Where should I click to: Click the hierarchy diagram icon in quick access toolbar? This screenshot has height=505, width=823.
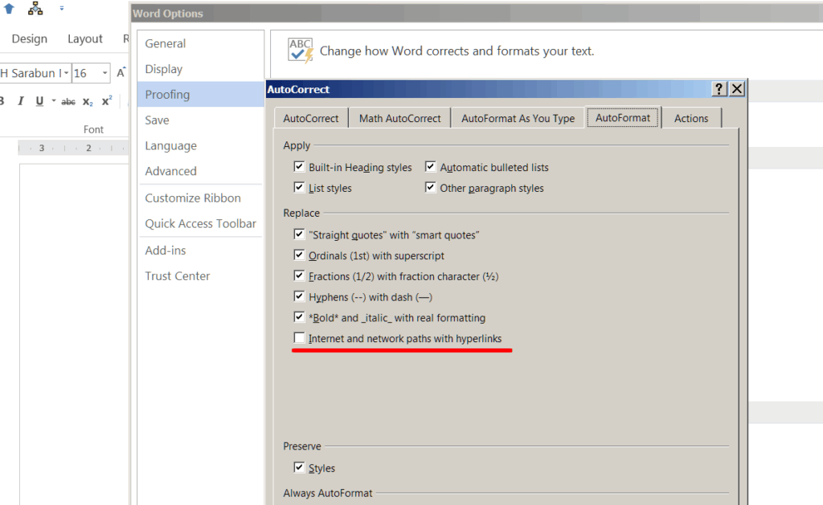(35, 9)
